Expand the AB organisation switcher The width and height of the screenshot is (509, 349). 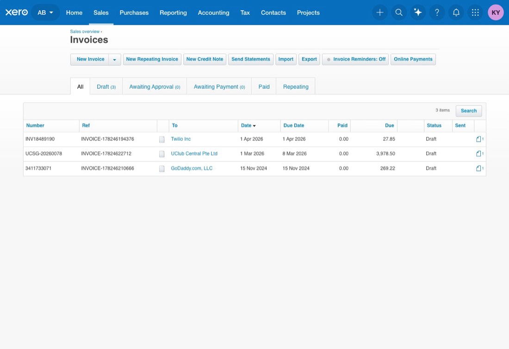pos(45,12)
